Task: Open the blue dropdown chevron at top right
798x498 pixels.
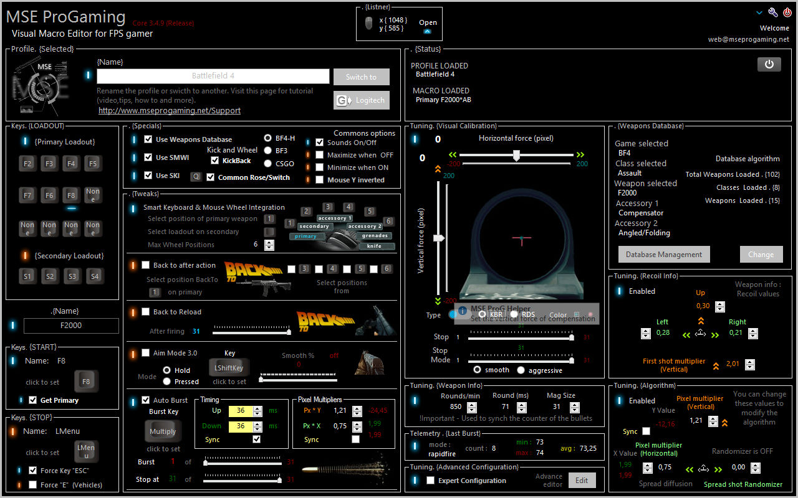Action: point(759,12)
